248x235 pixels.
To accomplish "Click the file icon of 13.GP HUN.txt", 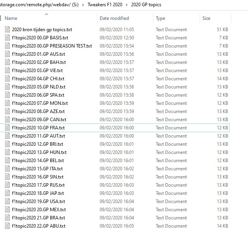I will (7, 152).
